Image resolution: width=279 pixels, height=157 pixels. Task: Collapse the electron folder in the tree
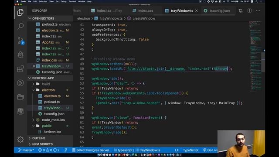point(50,90)
